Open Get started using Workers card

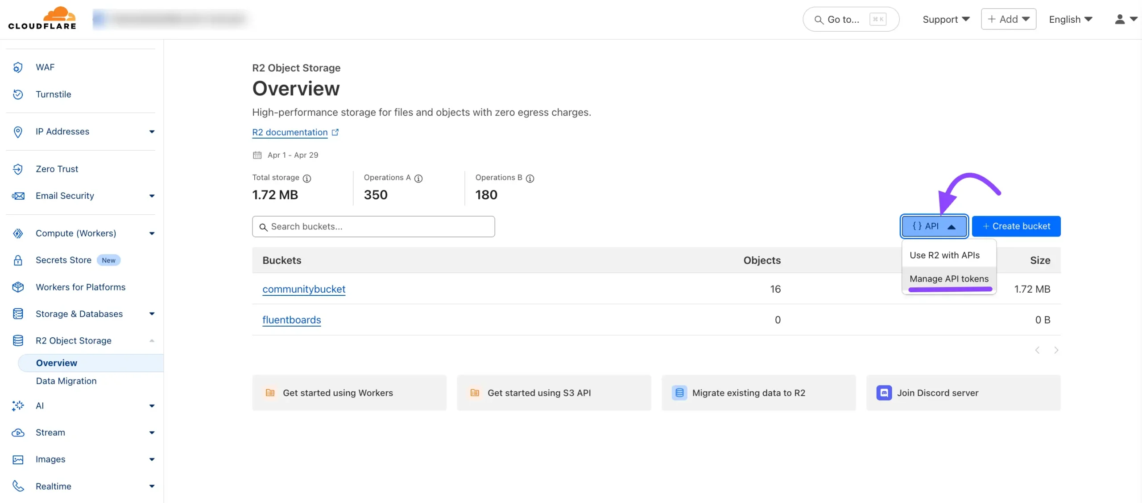(x=349, y=393)
